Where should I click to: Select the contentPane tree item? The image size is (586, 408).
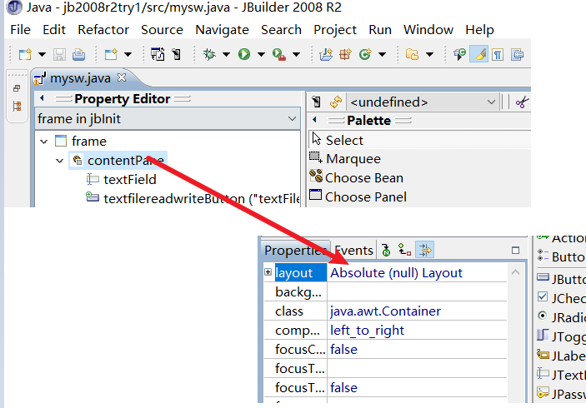[x=126, y=161]
